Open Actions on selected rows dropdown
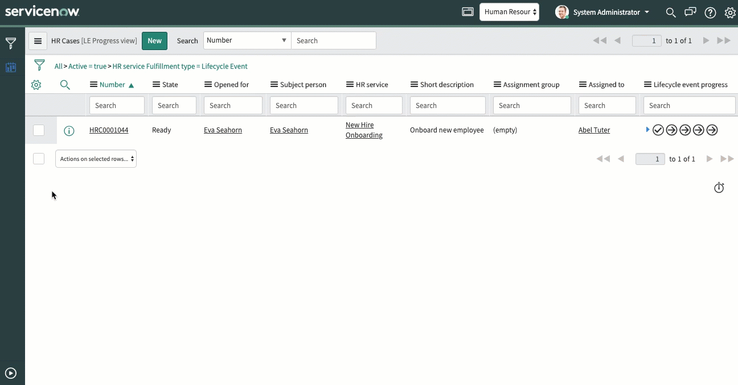738x385 pixels. [x=96, y=159]
